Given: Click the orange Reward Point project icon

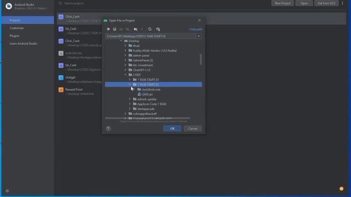Looking at the screenshot, I should (61, 90).
